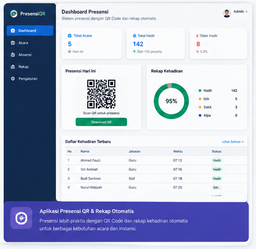This screenshot has width=256, height=249.
Task: Click the Aplikasi Presensi QR banner title
Action: pyautogui.click(x=87, y=211)
